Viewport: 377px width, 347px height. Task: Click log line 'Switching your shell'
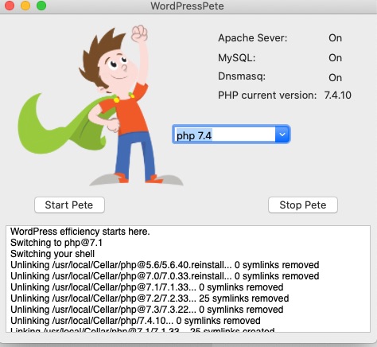(x=52, y=254)
